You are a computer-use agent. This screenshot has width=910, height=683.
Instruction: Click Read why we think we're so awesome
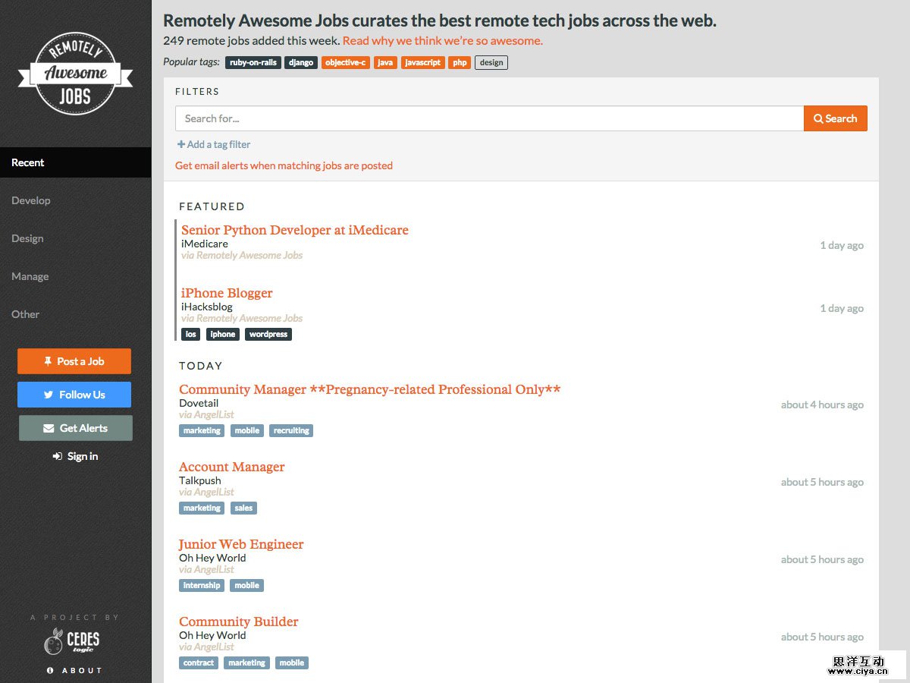pyautogui.click(x=442, y=41)
